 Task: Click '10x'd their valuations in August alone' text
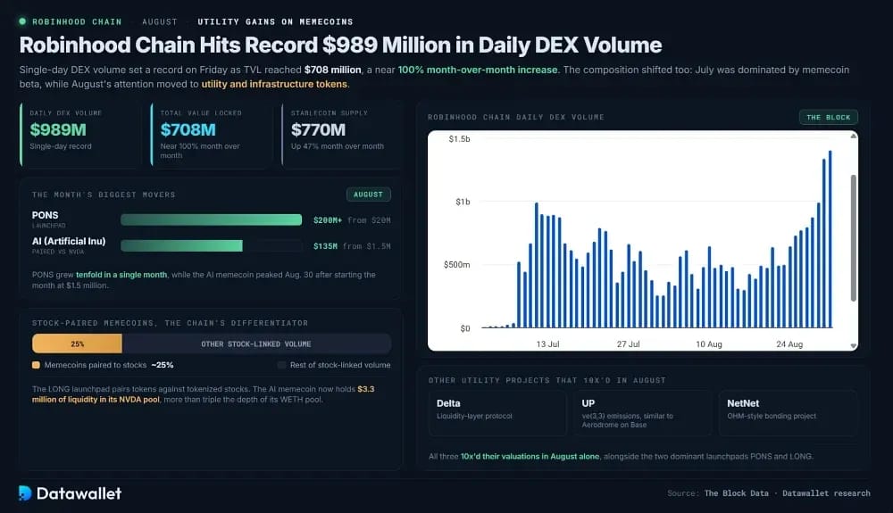[530, 456]
